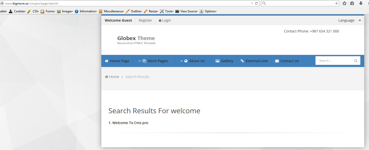Open the bookmarks list icon

coord(352,4)
